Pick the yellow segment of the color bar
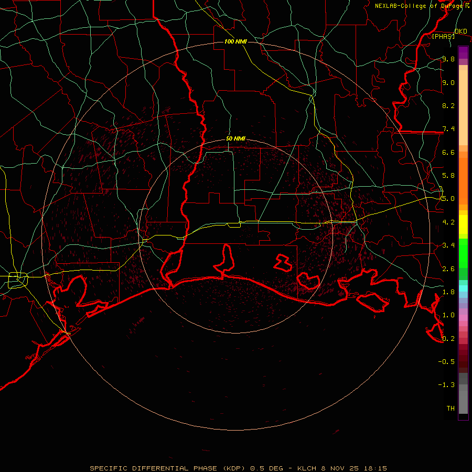 [463, 224]
